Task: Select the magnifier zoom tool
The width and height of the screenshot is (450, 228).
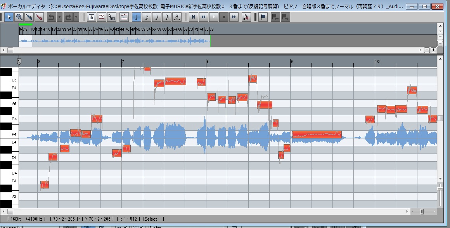Action: pos(19,17)
